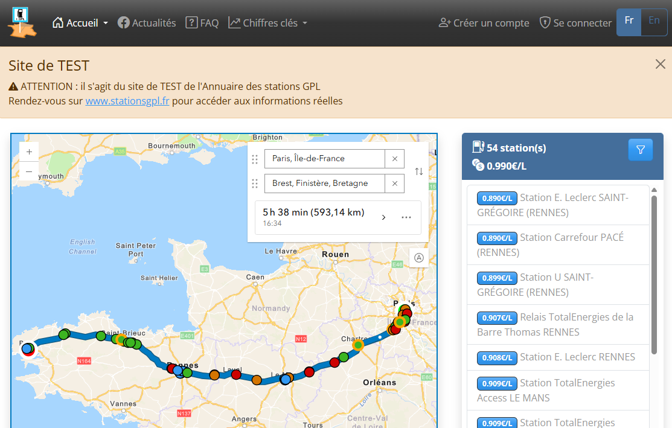672x428 pixels.
Task: Click the GPL station site logo
Action: (x=22, y=22)
